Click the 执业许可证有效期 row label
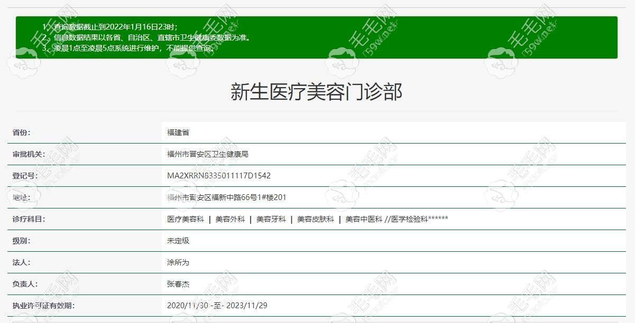The width and height of the screenshot is (635, 323). pos(44,306)
